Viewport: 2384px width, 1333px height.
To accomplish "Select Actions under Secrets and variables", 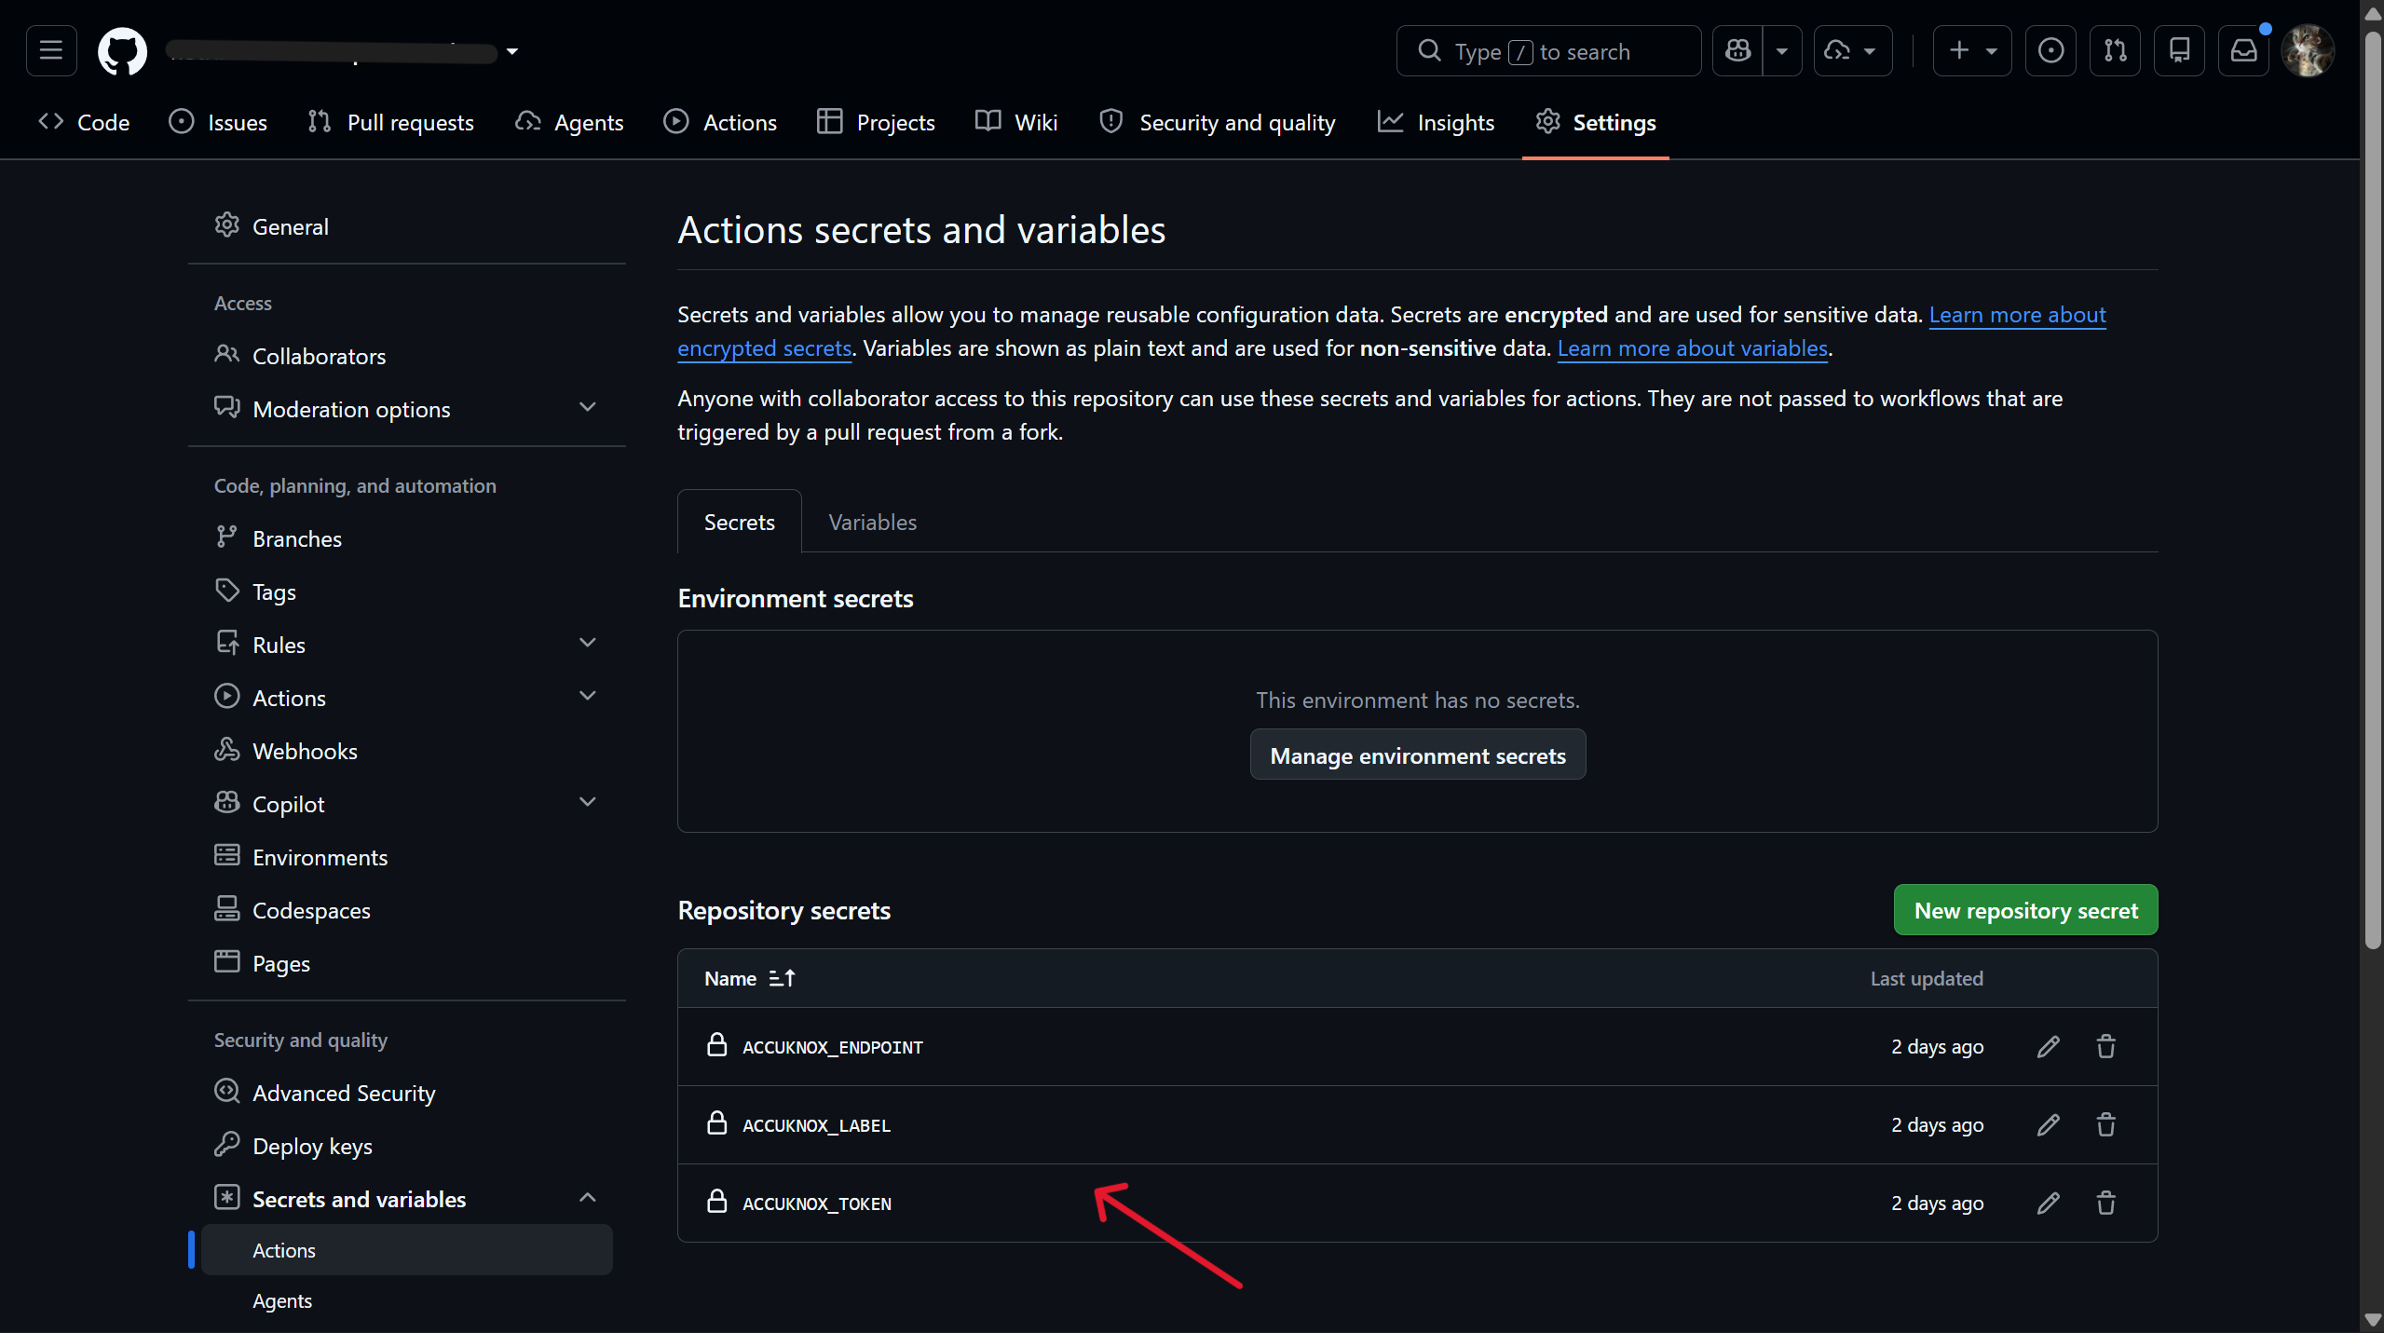I will (406, 1250).
